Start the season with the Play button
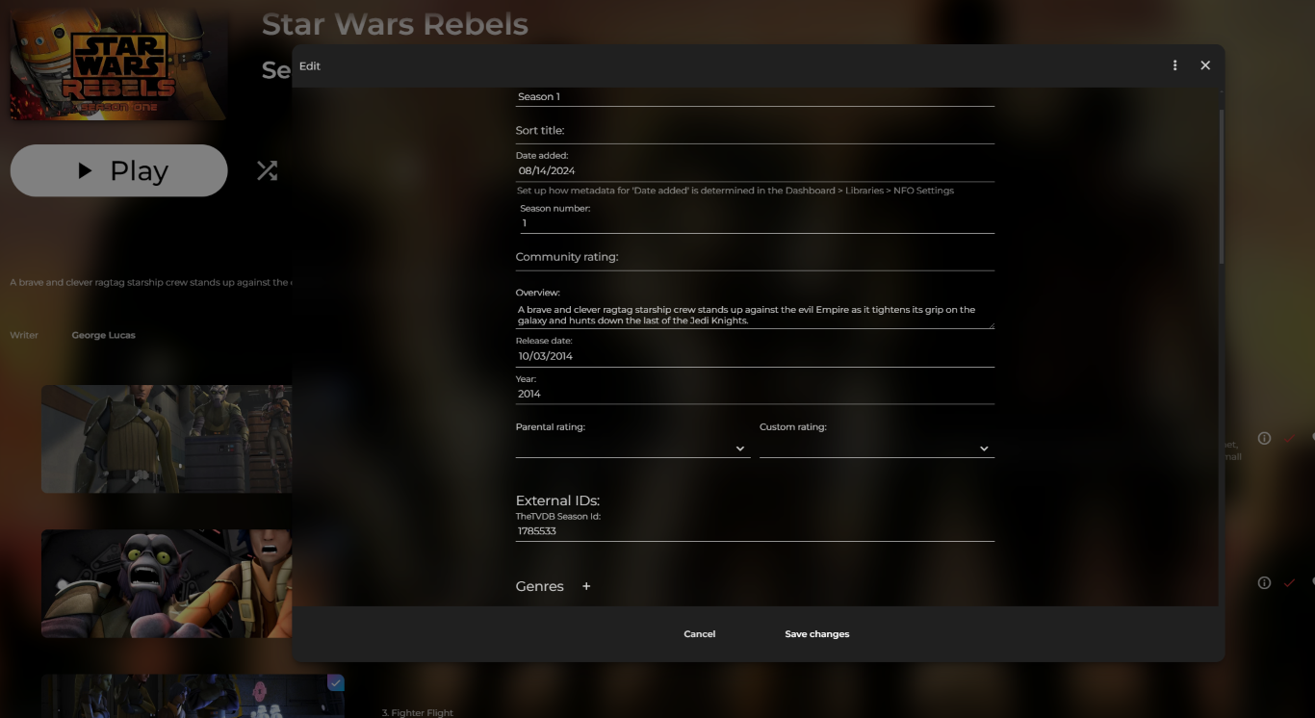The image size is (1315, 718). click(119, 171)
